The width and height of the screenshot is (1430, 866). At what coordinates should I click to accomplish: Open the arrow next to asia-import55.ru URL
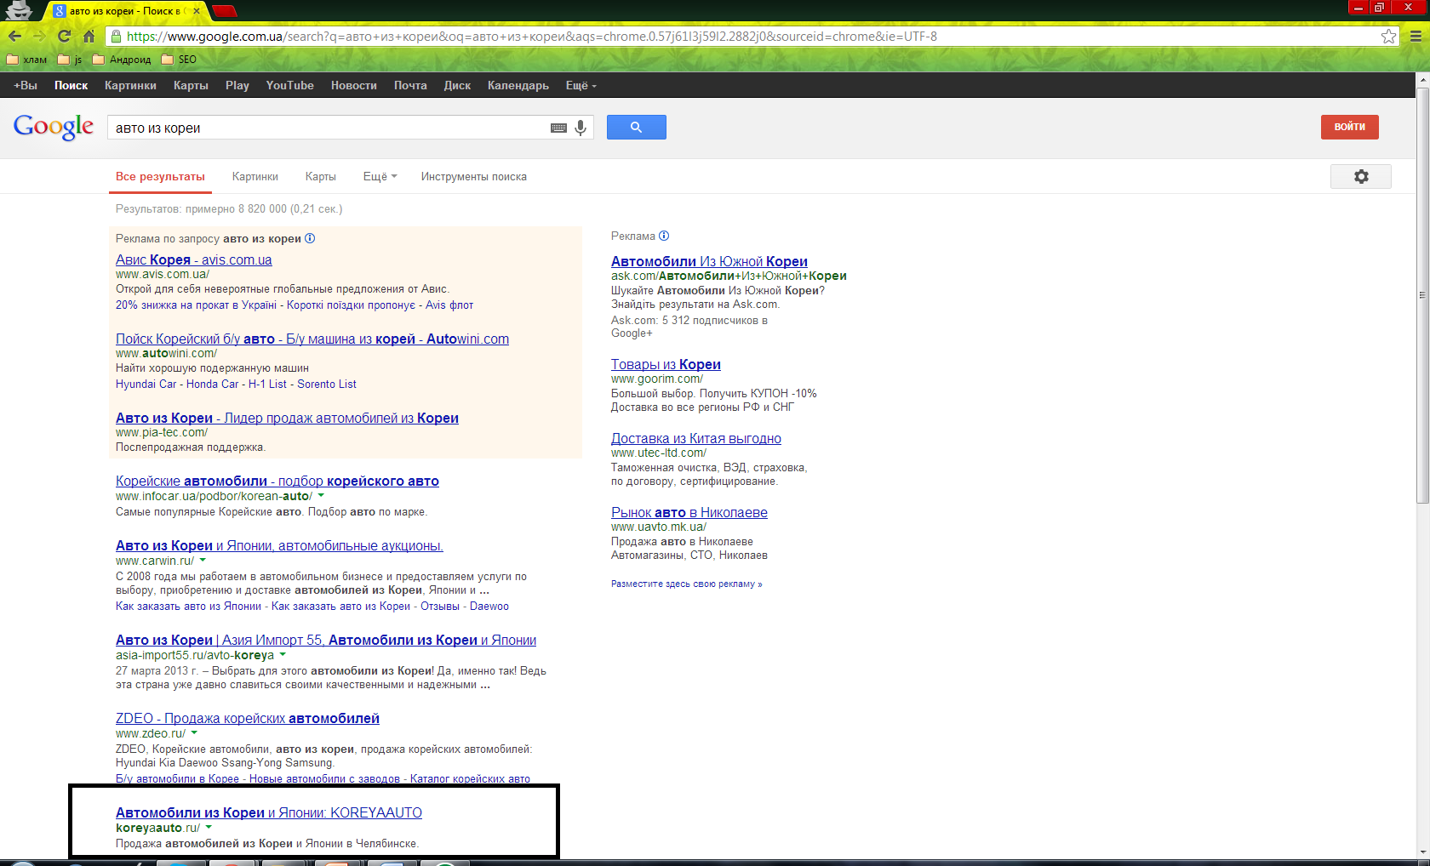click(283, 654)
